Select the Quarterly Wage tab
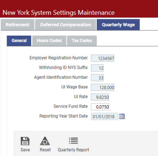 (118, 25)
